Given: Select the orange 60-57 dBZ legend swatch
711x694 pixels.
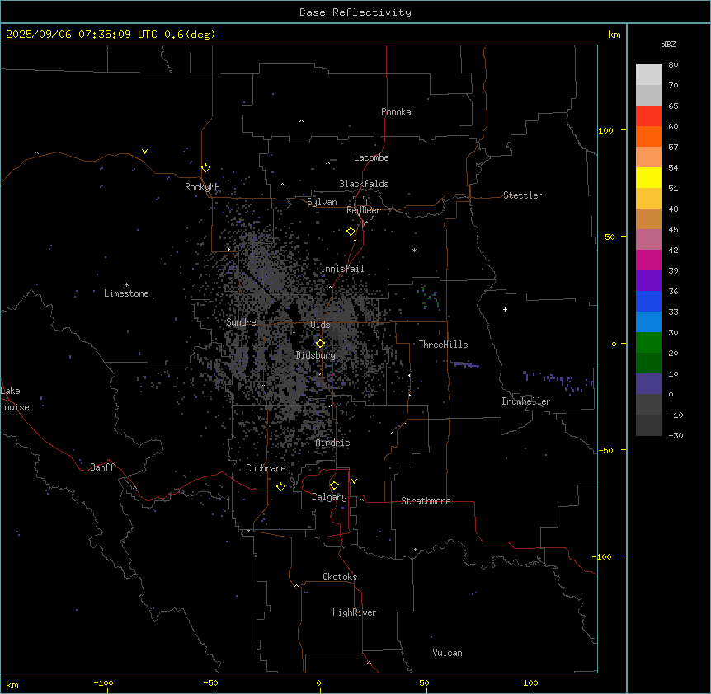Looking at the screenshot, I should 648,136.
